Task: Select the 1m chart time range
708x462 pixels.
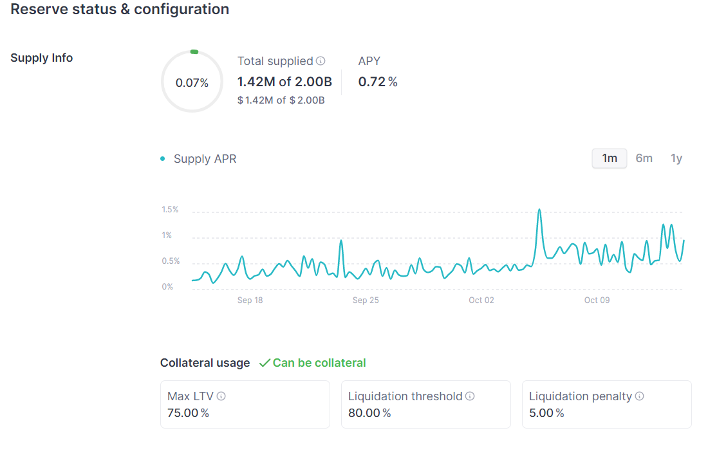Action: [x=609, y=158]
